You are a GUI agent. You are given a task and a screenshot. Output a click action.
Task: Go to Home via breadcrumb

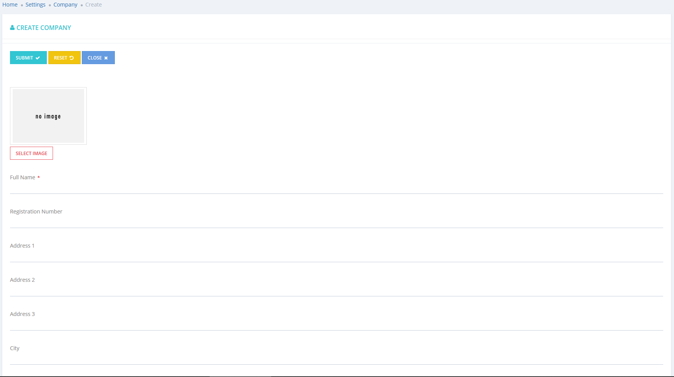10,5
